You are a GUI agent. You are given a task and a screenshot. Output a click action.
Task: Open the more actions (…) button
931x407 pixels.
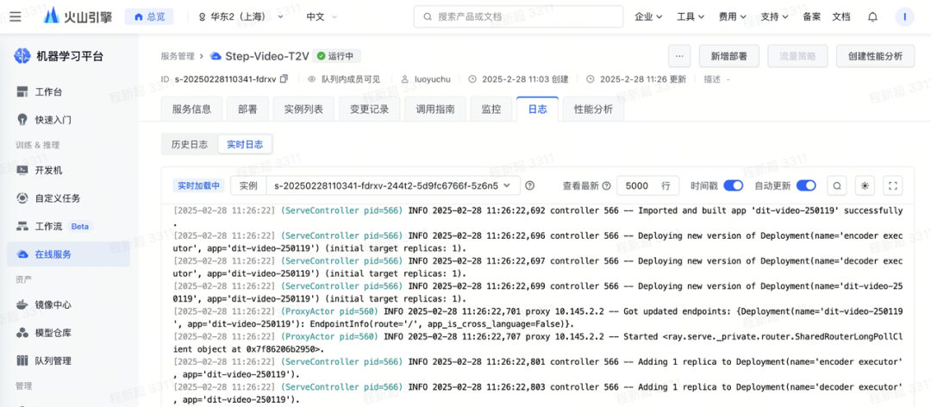point(679,56)
